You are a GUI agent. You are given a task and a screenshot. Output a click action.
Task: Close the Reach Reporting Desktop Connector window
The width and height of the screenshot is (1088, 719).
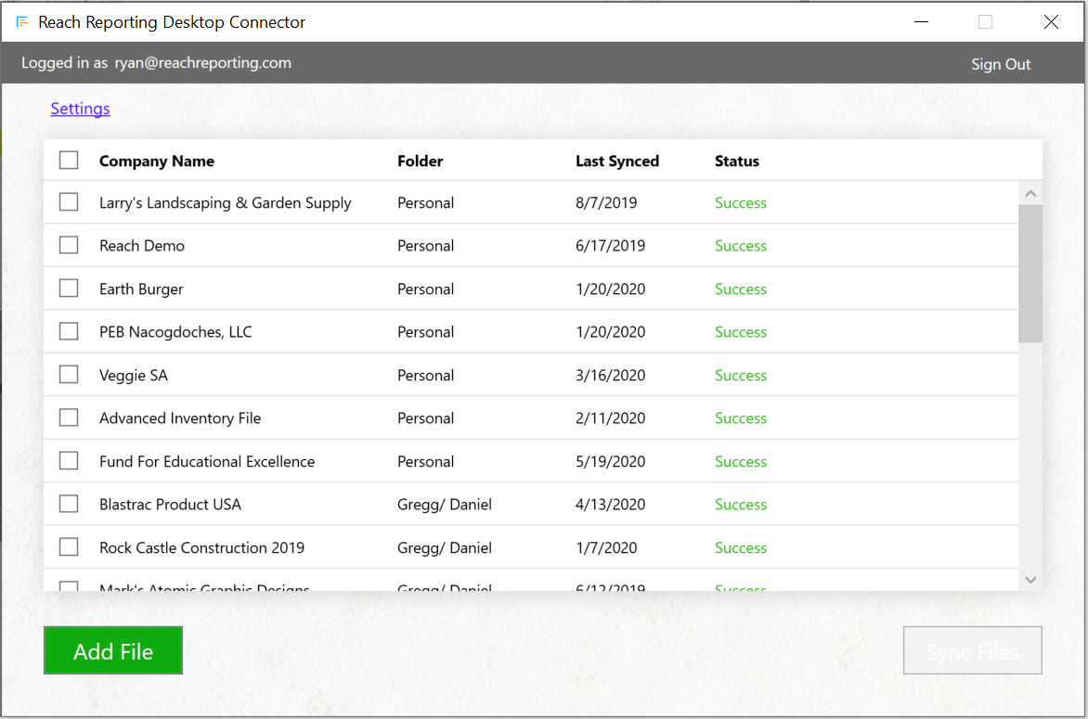[1051, 22]
